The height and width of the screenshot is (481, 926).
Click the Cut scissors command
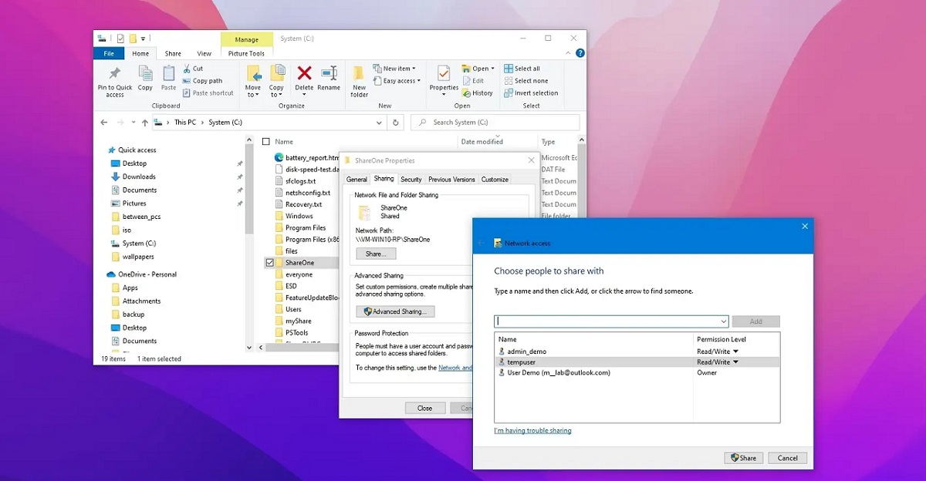(x=193, y=69)
